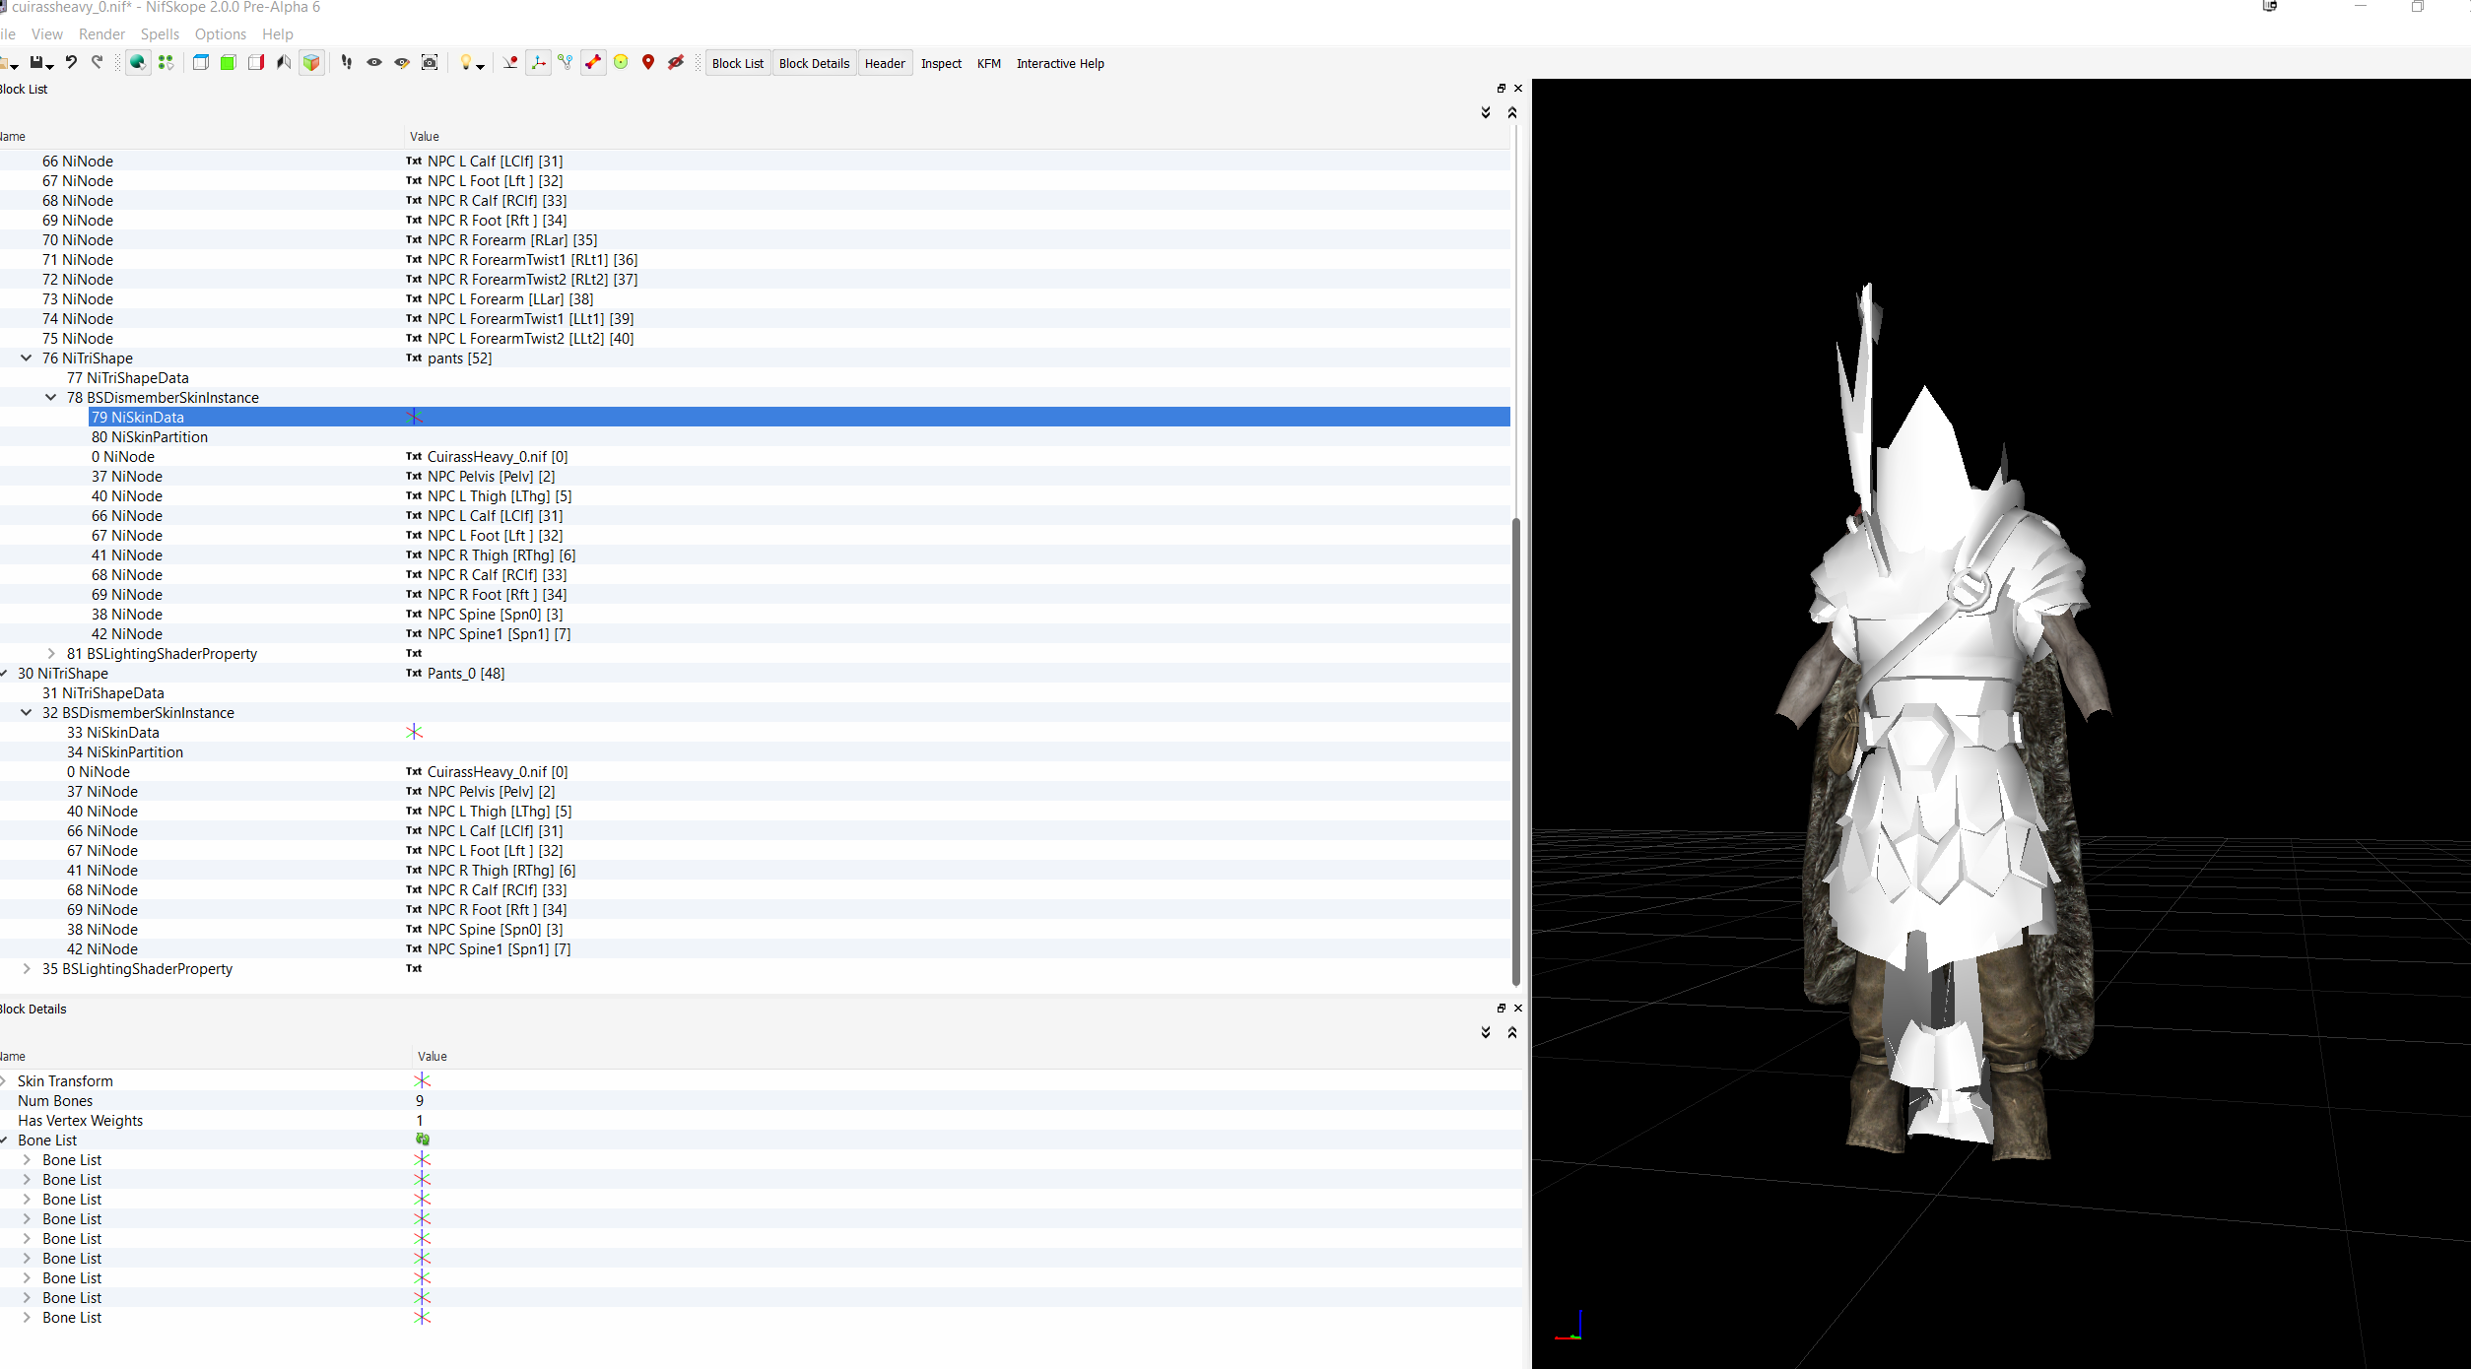Select 80 NiSkinPartition row
Image resolution: width=2471 pixels, height=1369 pixels.
coord(755,437)
